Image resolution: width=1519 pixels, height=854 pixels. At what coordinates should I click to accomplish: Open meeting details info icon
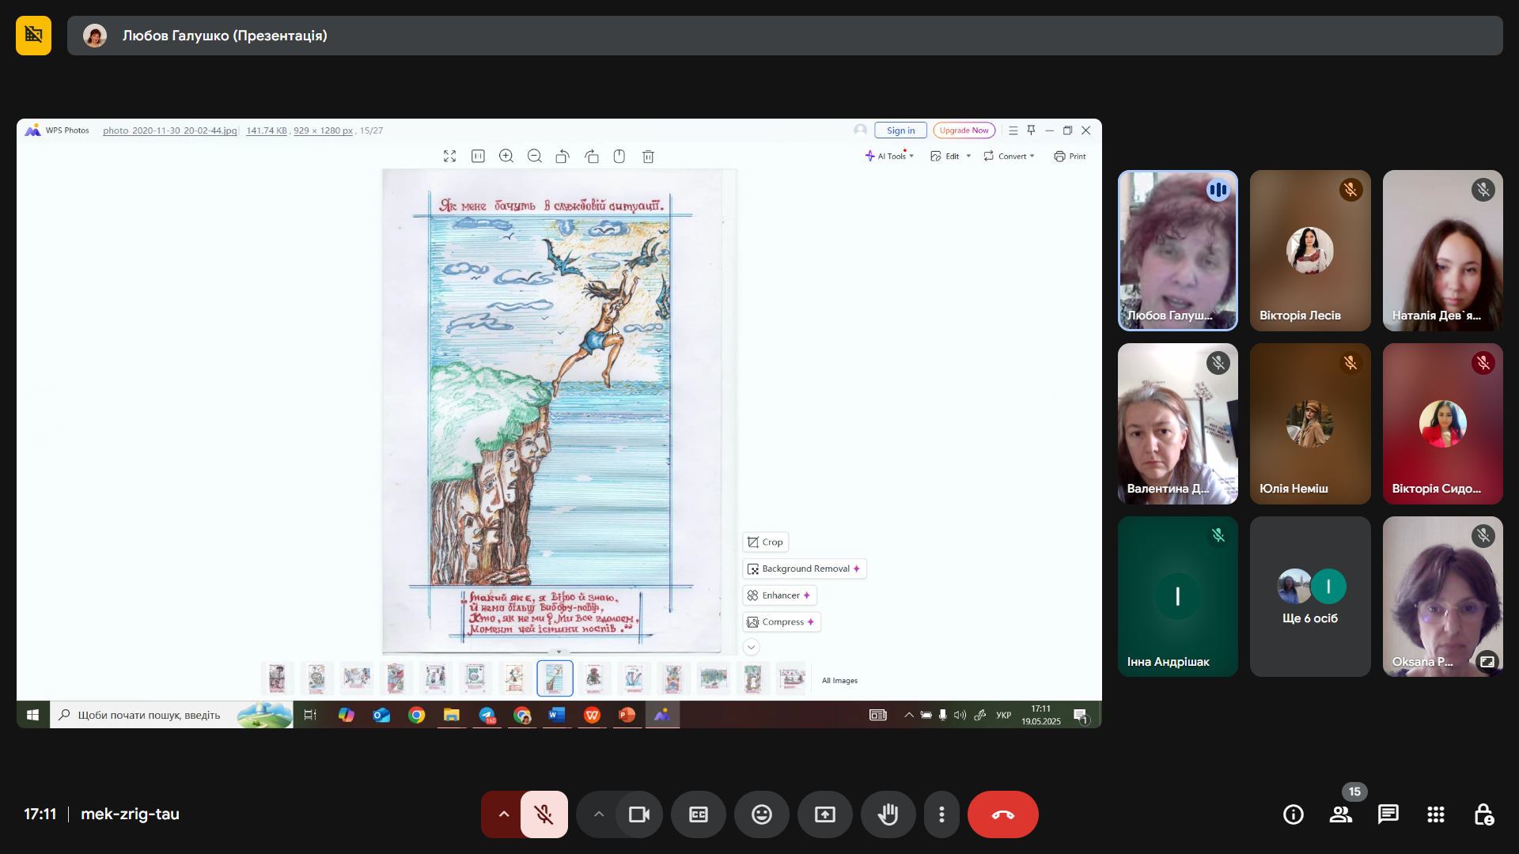tap(1294, 814)
